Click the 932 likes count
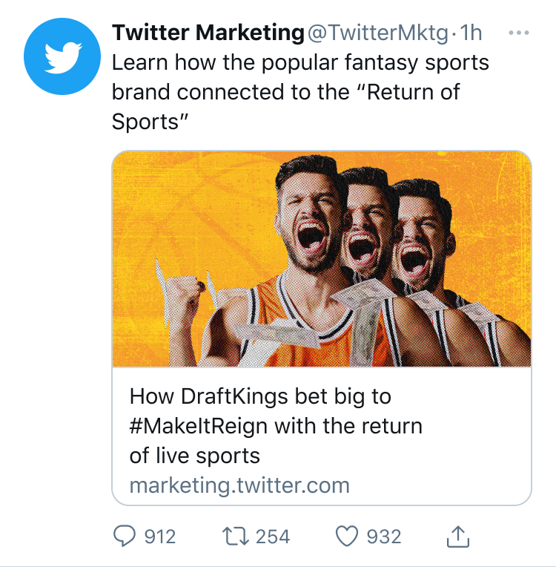556x567 pixels. [x=384, y=537]
